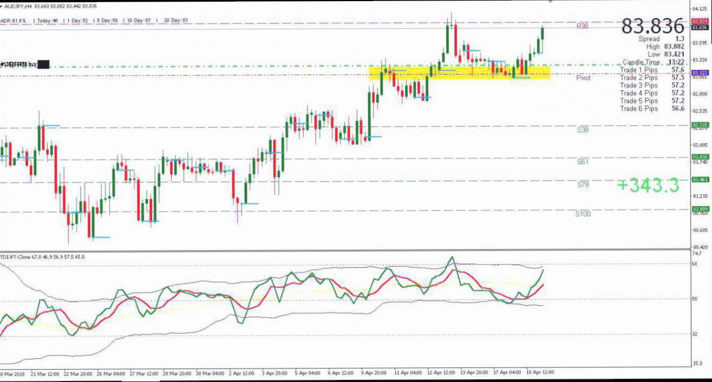Click the S38 support level label
712x382 pixels.
582,130
